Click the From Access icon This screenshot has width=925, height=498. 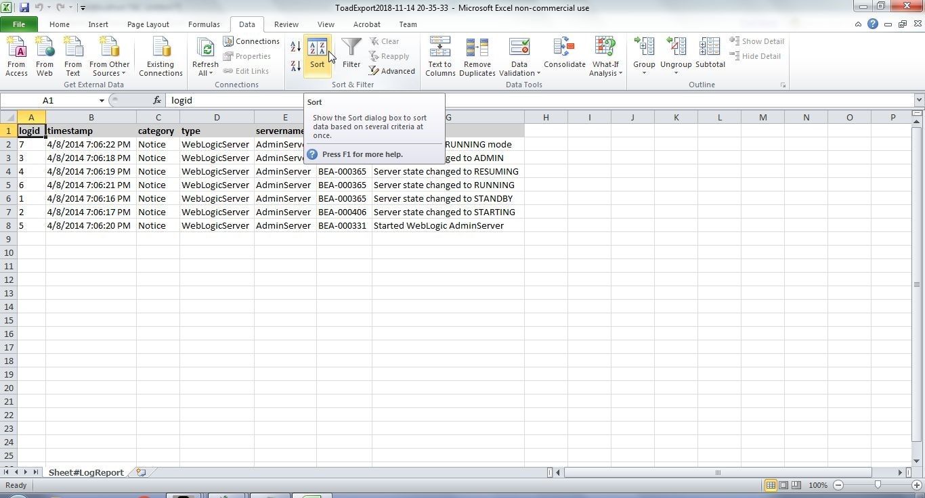point(16,57)
